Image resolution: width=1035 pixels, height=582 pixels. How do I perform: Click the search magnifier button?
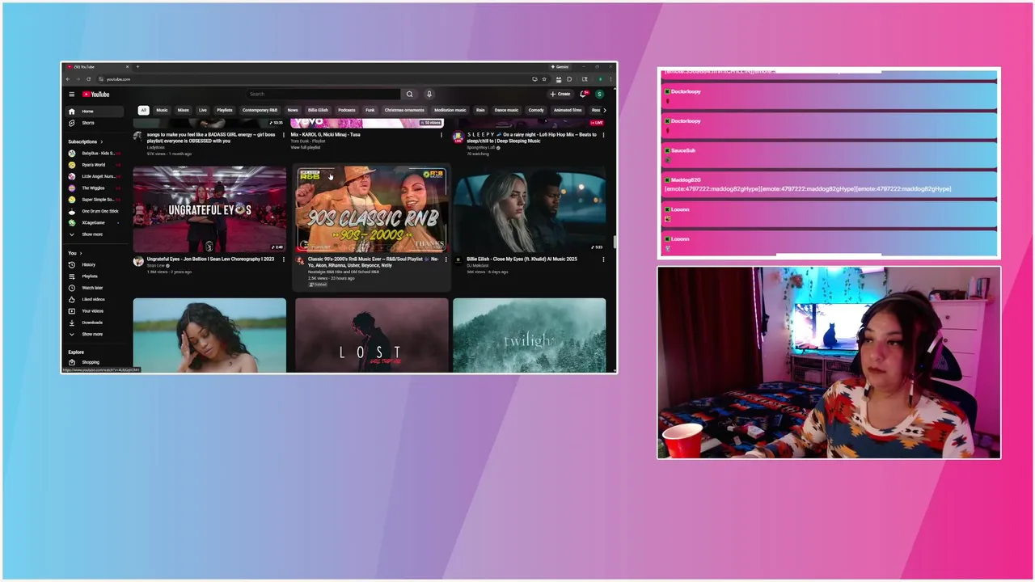[x=409, y=95]
